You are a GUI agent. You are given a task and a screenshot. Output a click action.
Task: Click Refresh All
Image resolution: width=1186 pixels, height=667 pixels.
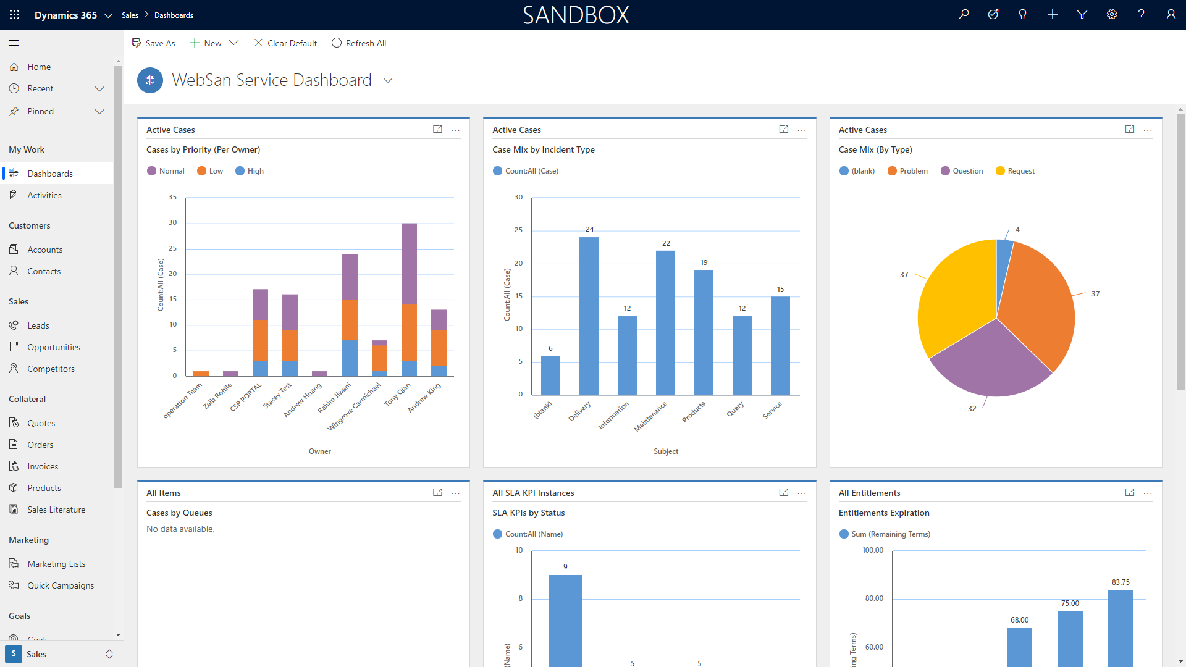coord(359,43)
